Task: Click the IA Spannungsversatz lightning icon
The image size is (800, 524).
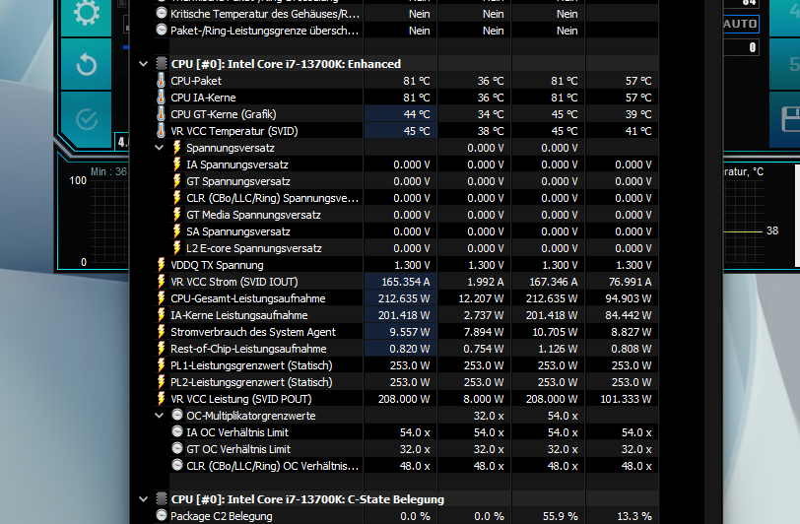Action: click(x=176, y=164)
